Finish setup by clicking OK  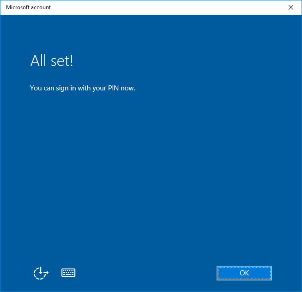point(244,273)
